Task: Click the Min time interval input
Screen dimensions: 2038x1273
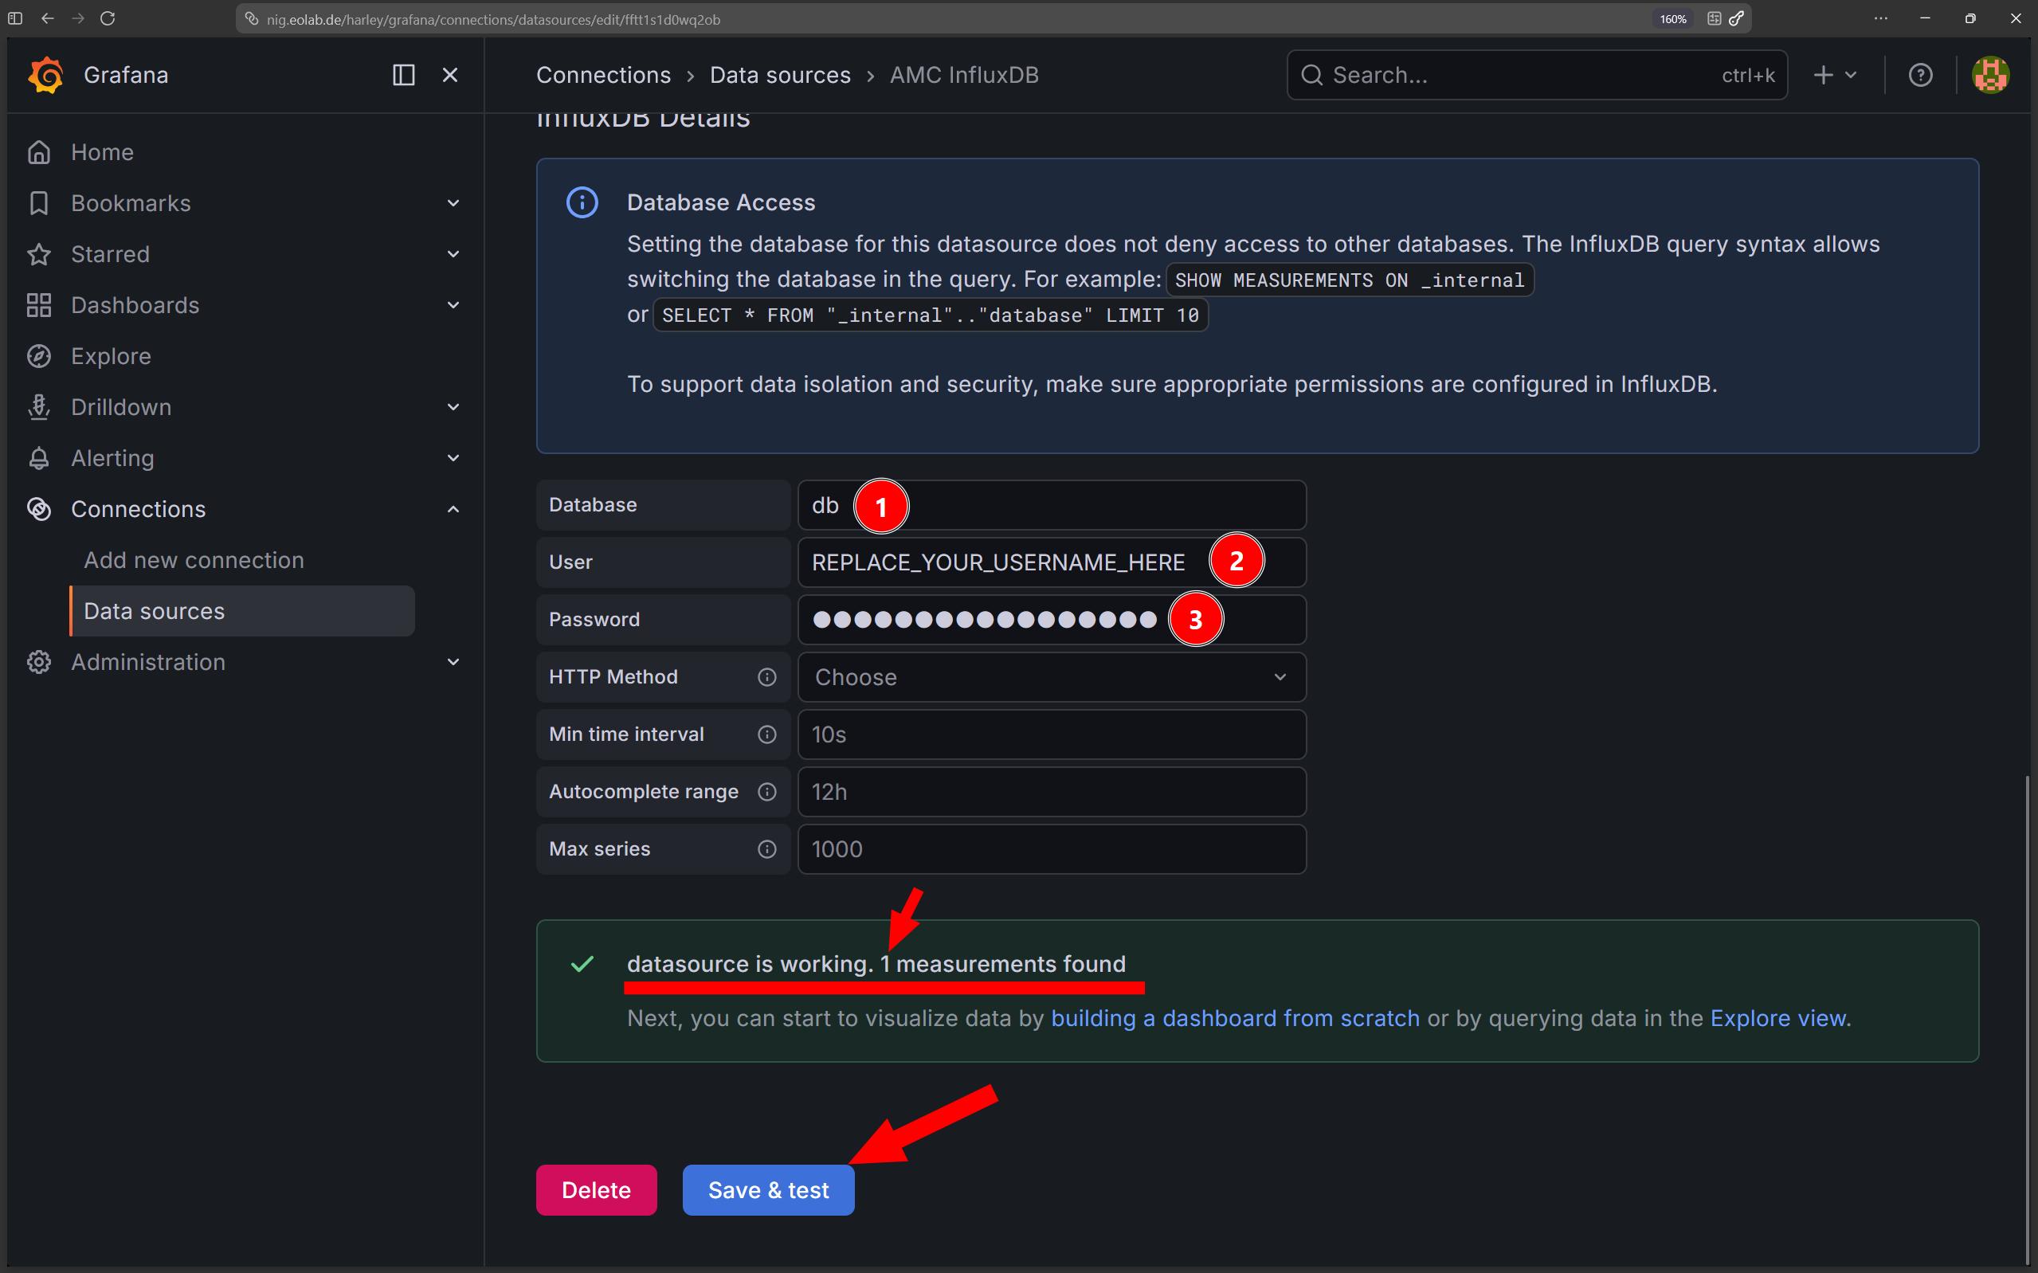Action: point(1052,734)
